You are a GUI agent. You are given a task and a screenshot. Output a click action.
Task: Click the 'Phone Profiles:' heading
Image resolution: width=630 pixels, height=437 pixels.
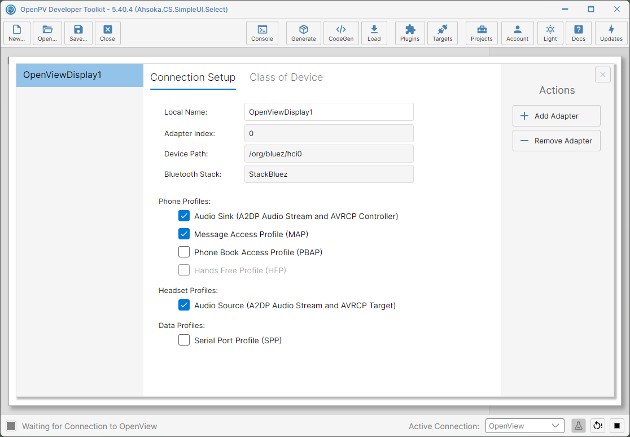[x=185, y=201]
